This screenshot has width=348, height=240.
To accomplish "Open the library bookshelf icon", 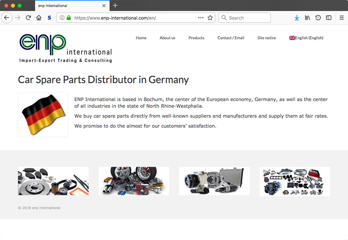I will (308, 17).
